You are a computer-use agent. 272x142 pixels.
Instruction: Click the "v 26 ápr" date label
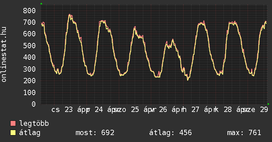tap(165, 110)
